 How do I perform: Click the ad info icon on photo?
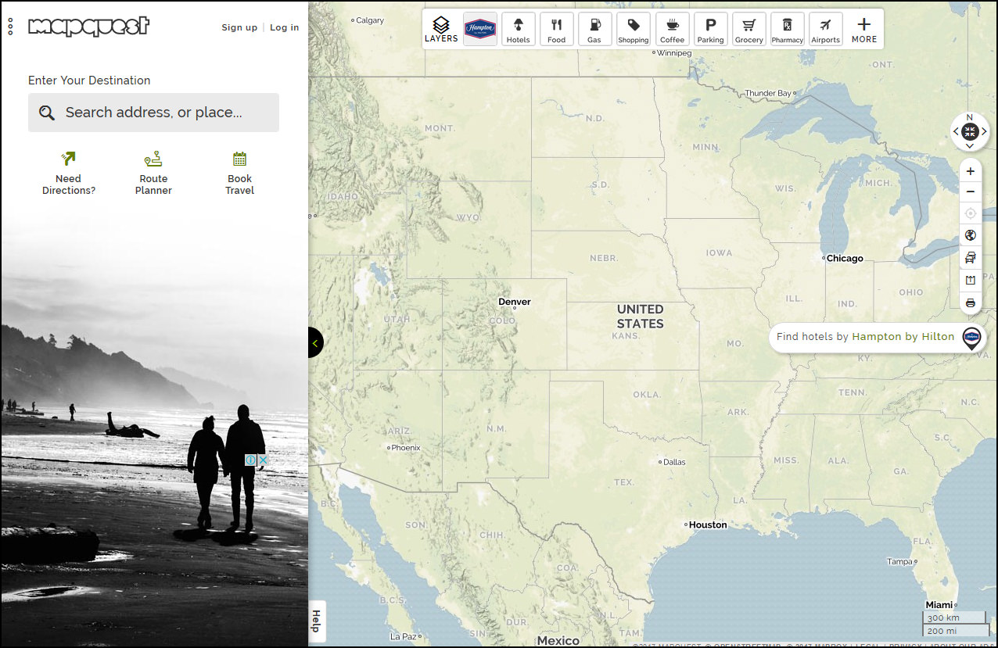coord(250,460)
